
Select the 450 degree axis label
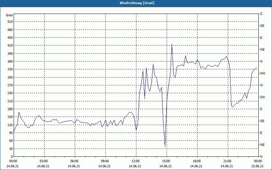tap(10, 38)
